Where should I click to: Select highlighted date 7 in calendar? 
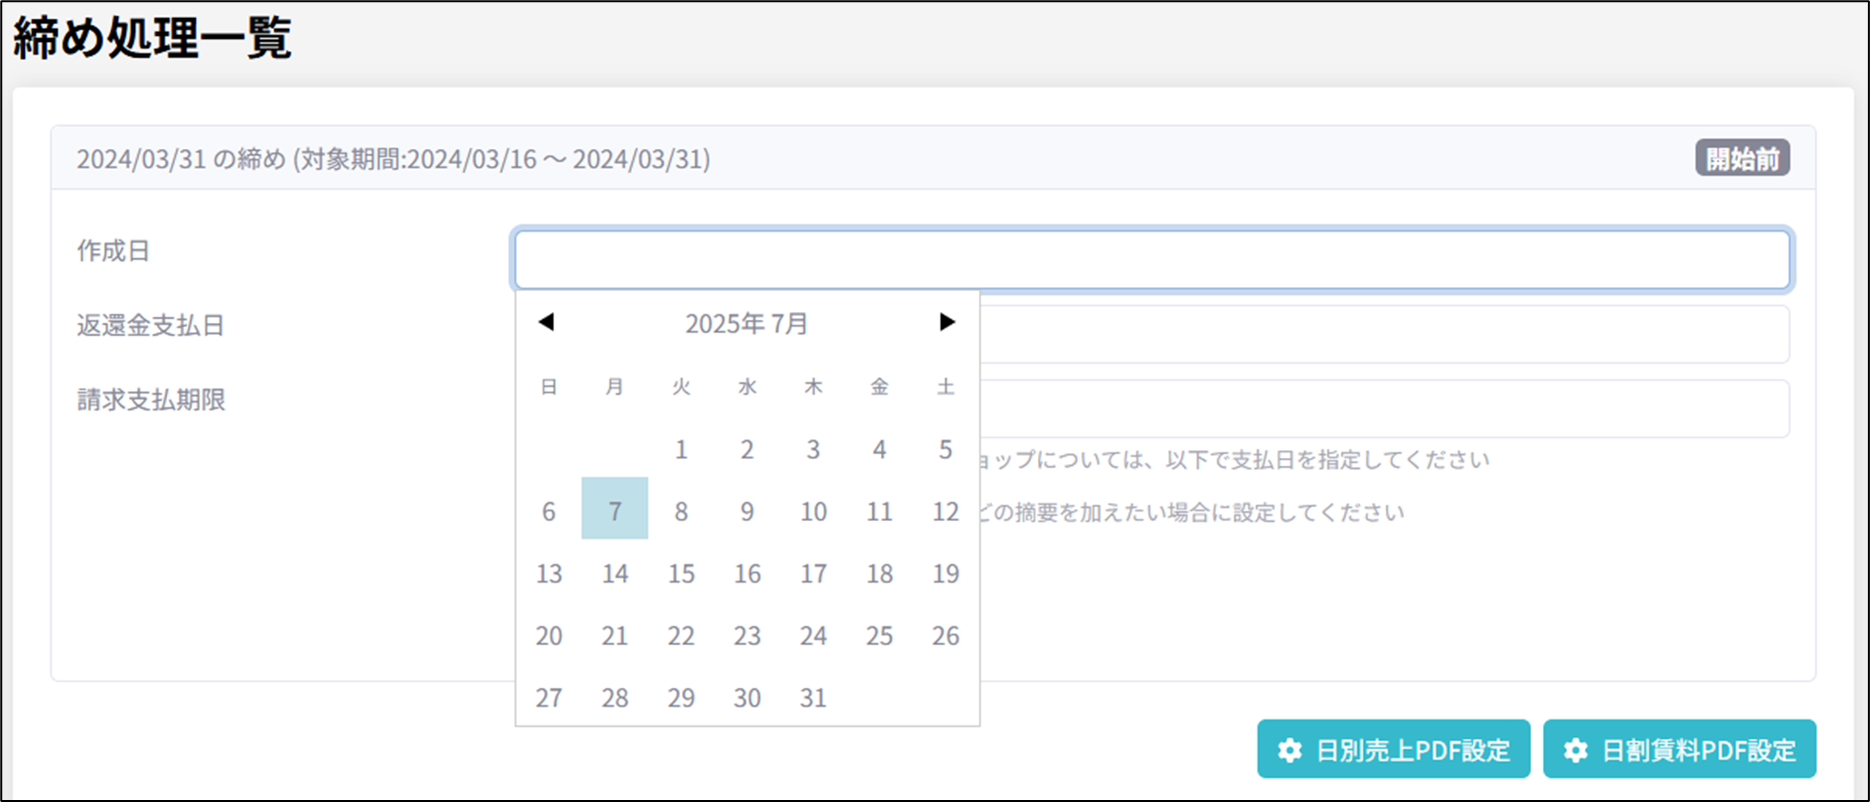pyautogui.click(x=614, y=511)
